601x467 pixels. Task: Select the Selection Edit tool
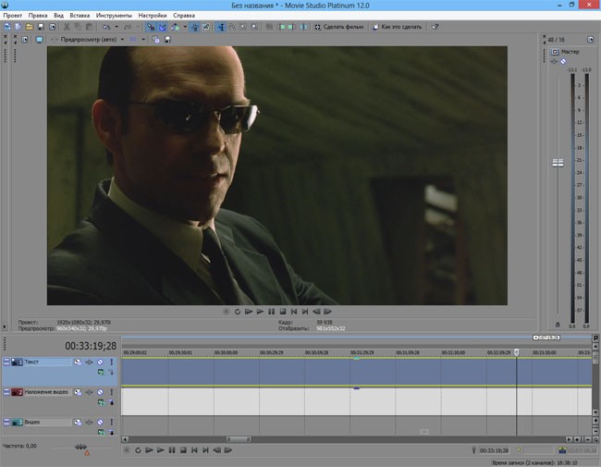tap(243, 27)
